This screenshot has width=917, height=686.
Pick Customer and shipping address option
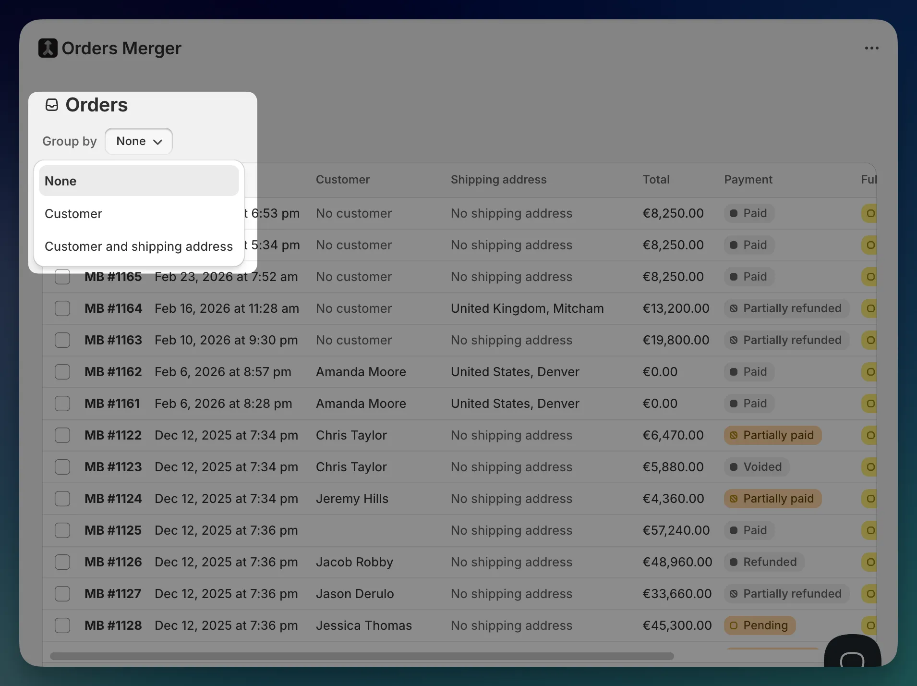(139, 246)
